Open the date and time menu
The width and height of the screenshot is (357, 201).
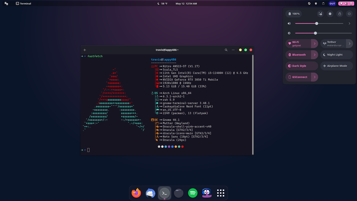click(186, 4)
